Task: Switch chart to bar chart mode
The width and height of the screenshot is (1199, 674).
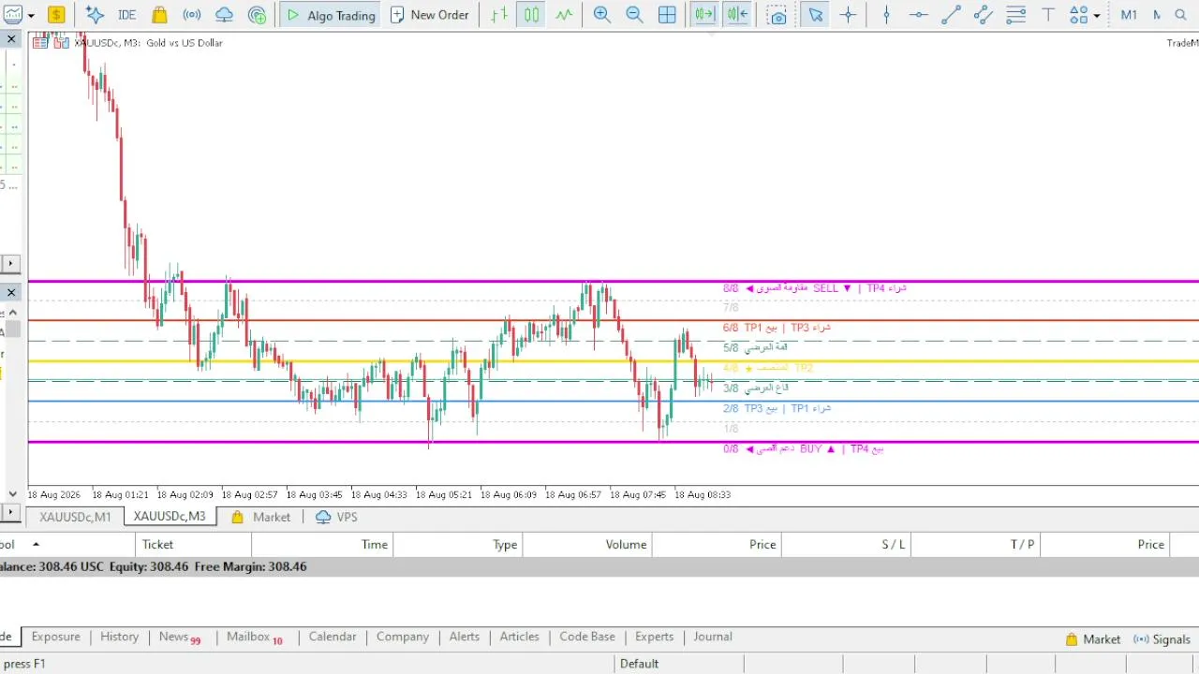Action: (499, 15)
